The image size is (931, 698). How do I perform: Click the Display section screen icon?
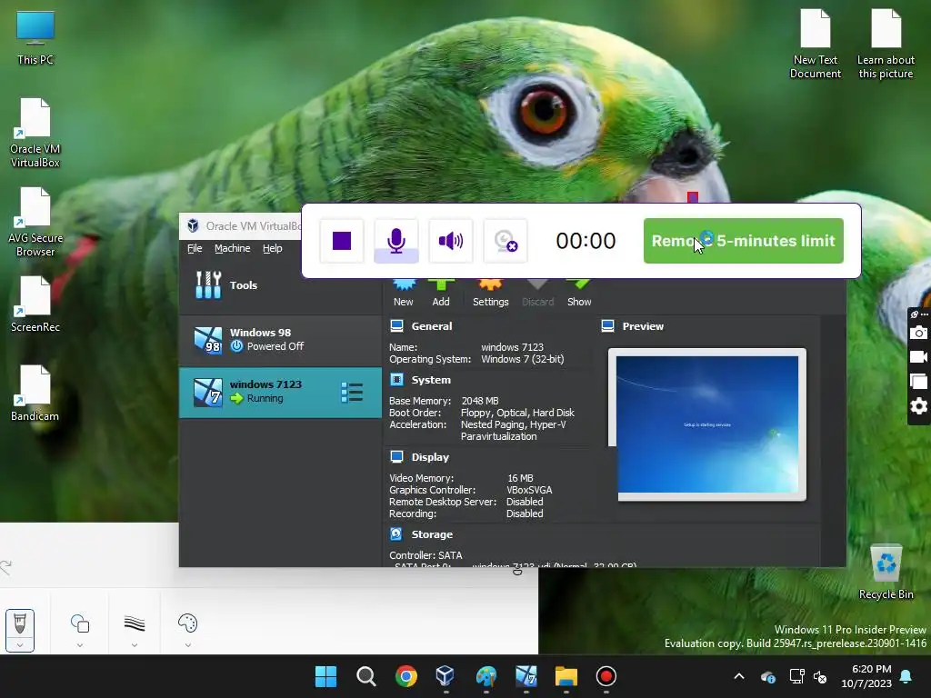(x=396, y=456)
